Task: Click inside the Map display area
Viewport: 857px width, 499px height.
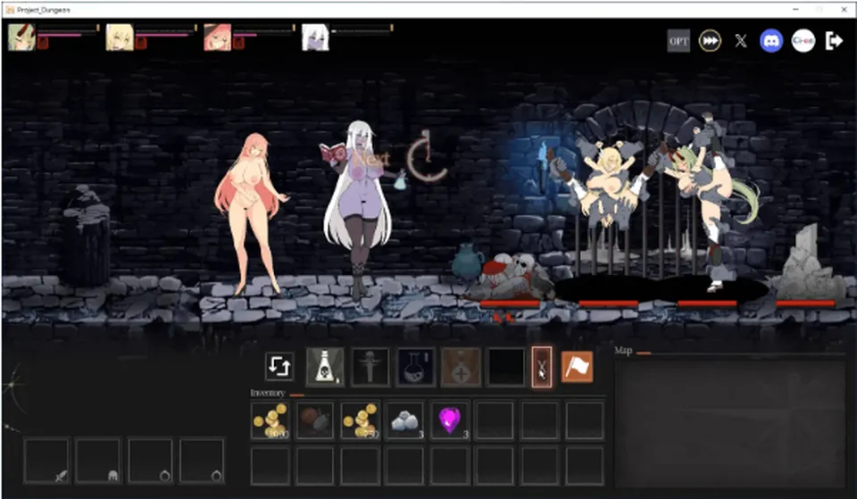Action: tap(730, 423)
